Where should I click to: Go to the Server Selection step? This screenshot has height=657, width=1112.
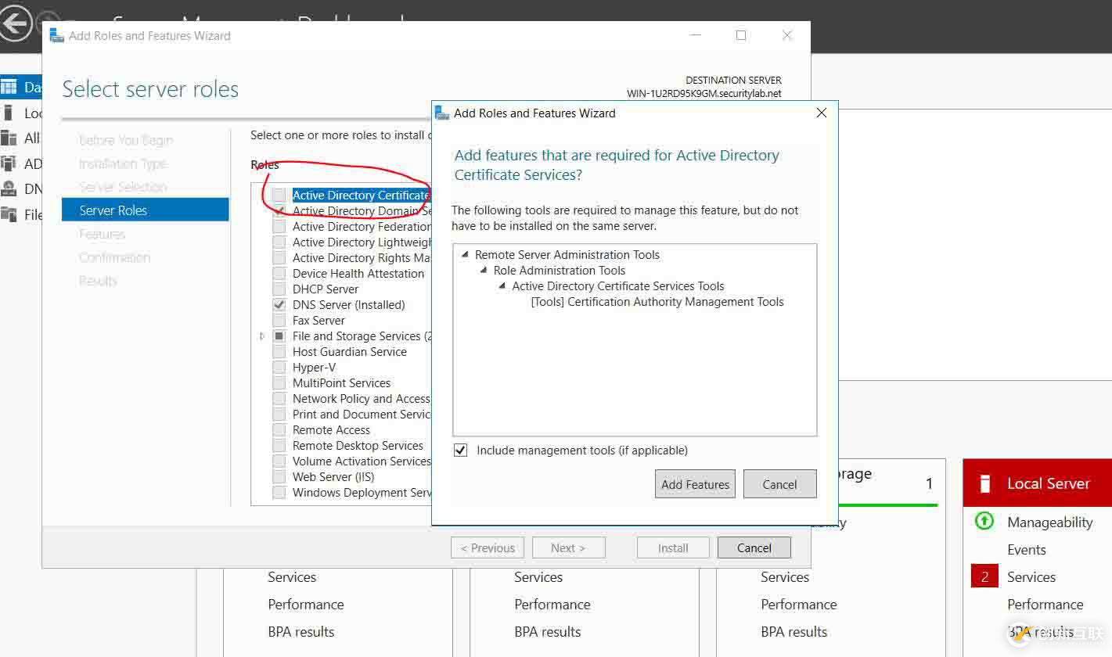click(x=123, y=187)
